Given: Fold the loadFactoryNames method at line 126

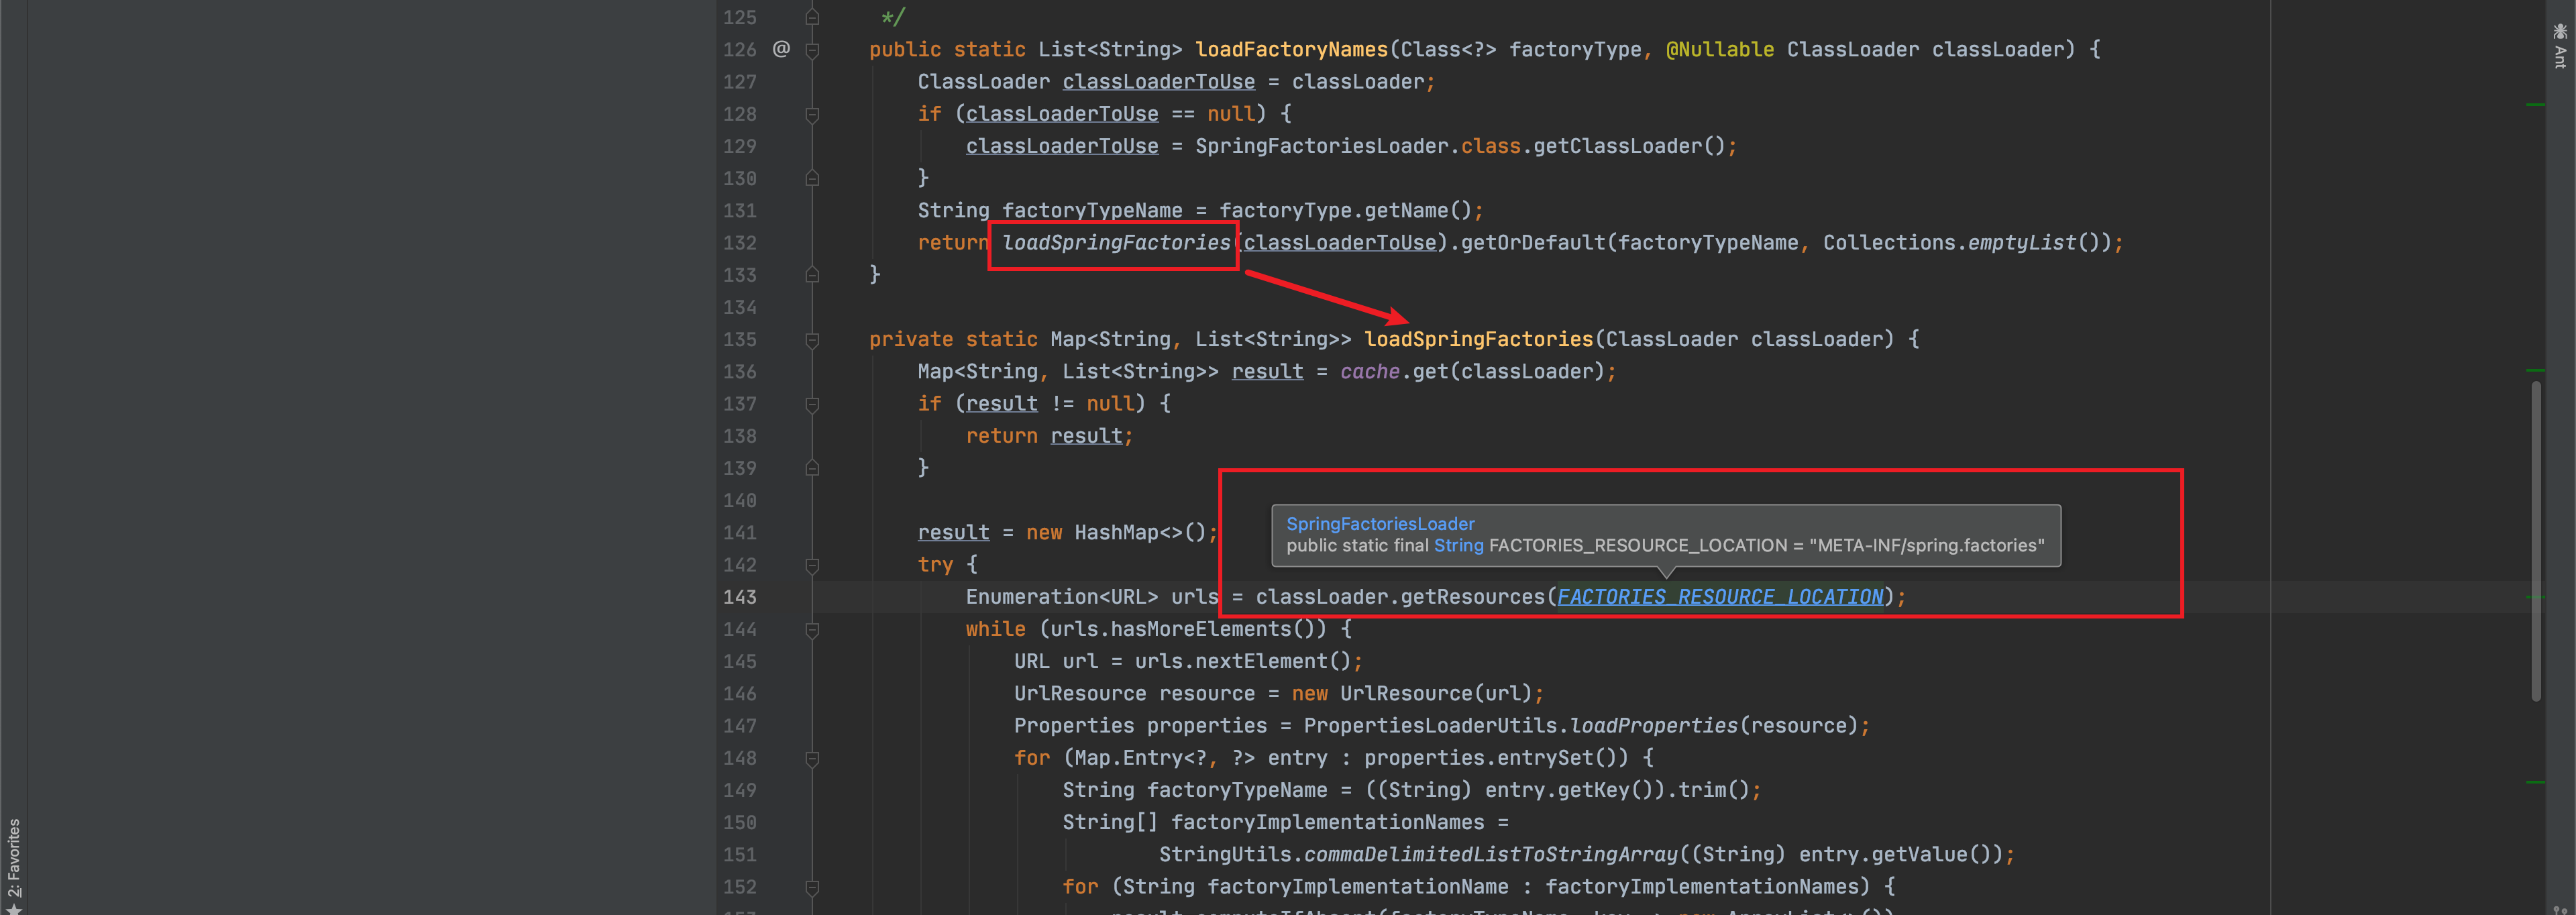Looking at the screenshot, I should (812, 50).
